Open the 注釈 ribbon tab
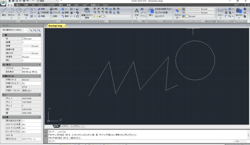The height and width of the screenshot is (145, 250). point(26,5)
